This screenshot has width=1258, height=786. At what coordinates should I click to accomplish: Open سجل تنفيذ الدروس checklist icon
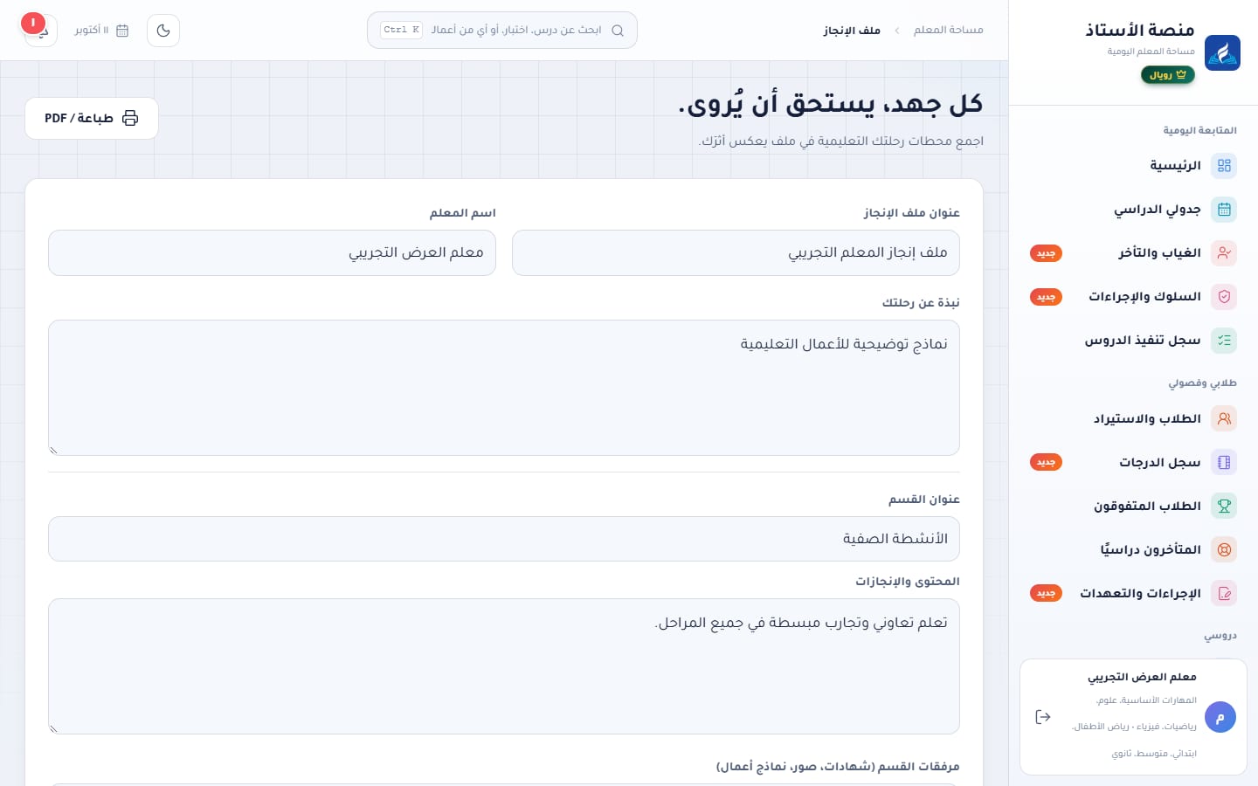tap(1224, 341)
